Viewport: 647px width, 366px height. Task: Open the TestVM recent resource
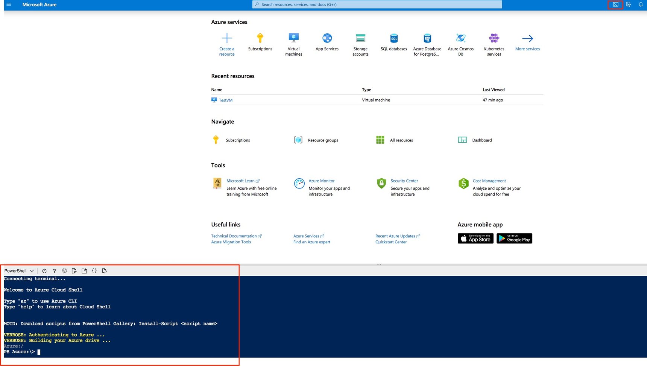point(225,100)
